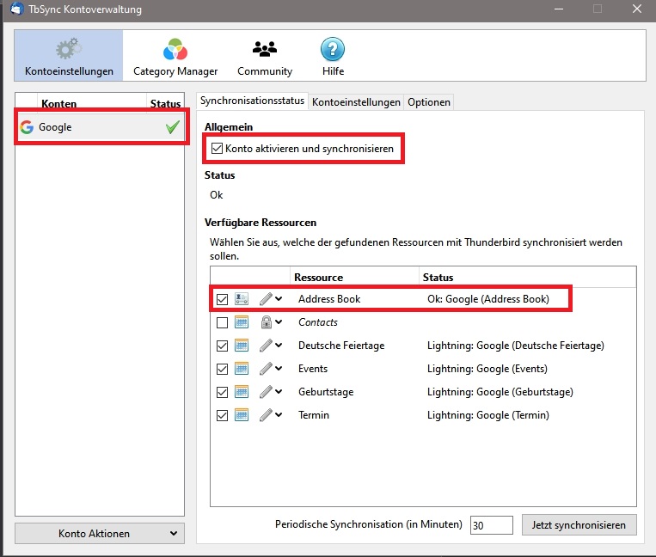Select the Google account row
656x557 pixels.
pyautogui.click(x=100, y=127)
